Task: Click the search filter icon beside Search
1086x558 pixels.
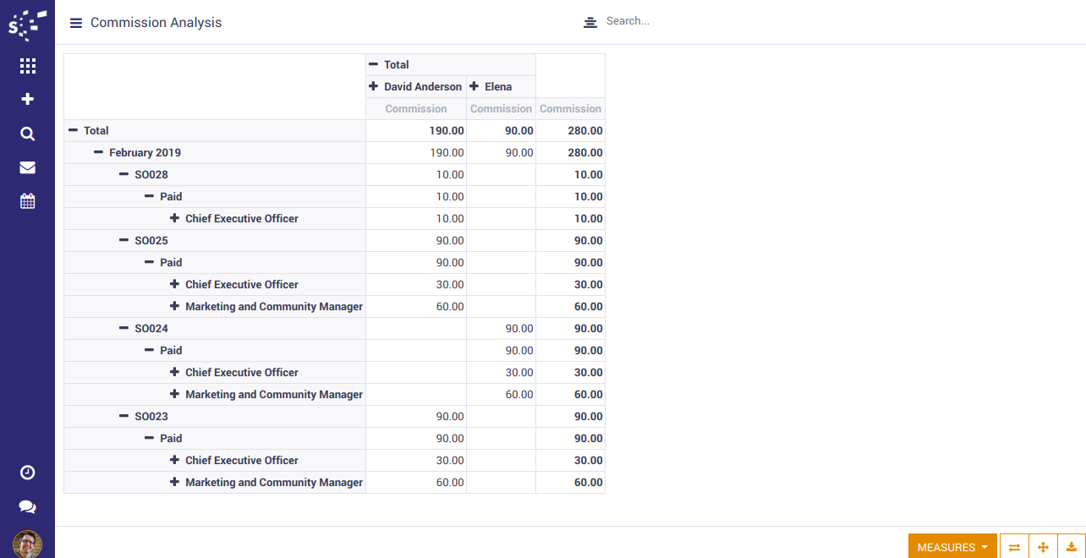Action: [590, 22]
